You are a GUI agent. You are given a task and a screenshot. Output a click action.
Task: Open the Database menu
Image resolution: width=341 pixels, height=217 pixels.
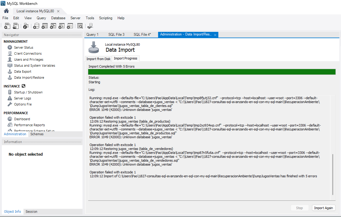[x=58, y=18]
